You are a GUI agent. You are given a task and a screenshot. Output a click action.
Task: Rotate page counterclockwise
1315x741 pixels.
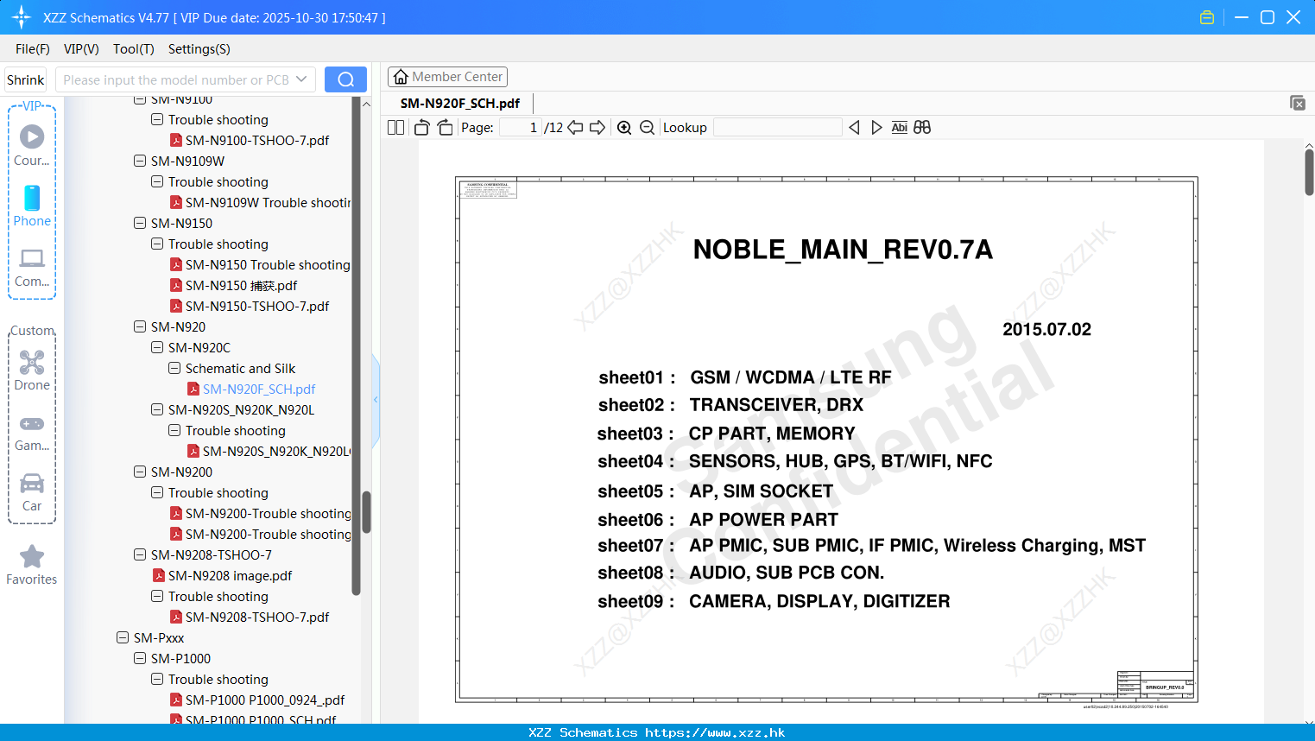tap(421, 128)
